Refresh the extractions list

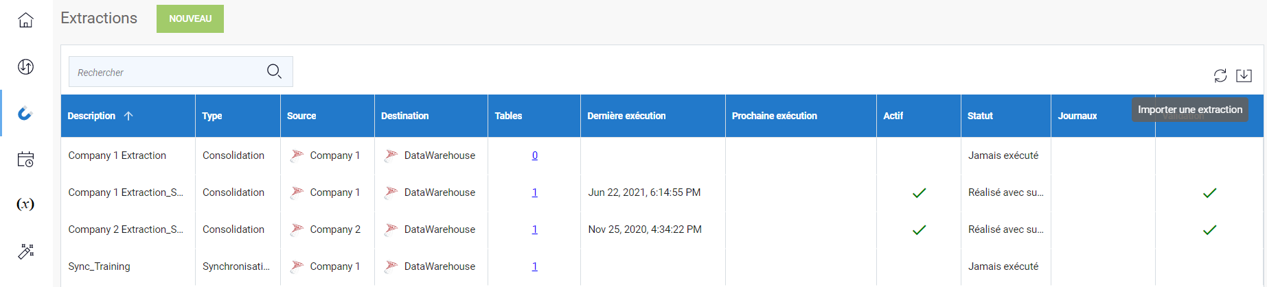tap(1220, 76)
